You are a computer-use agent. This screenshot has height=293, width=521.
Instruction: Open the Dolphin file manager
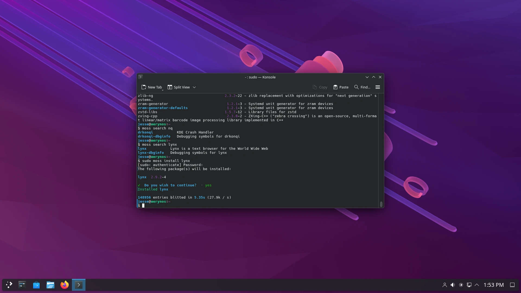(x=50, y=285)
